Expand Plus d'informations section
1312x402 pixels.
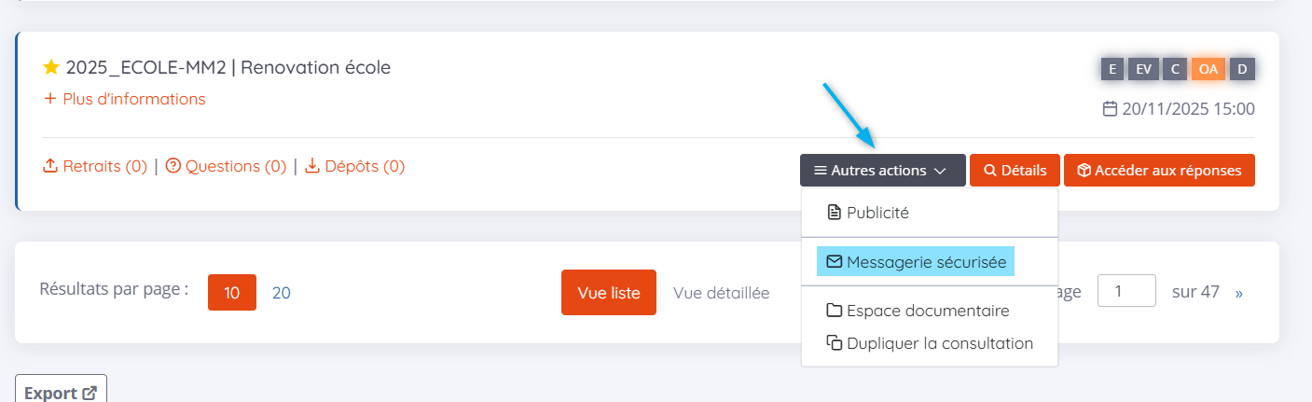point(125,99)
